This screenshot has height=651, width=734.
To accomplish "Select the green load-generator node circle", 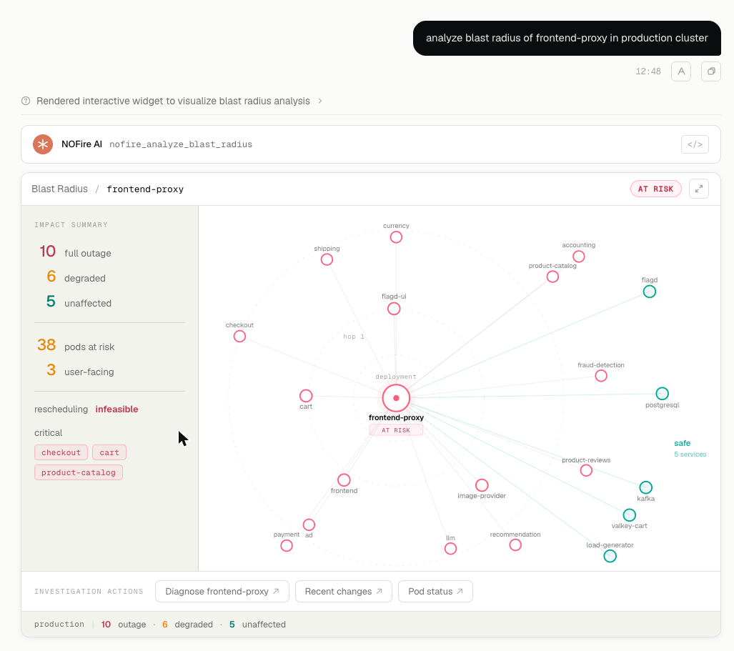I will (x=610, y=556).
